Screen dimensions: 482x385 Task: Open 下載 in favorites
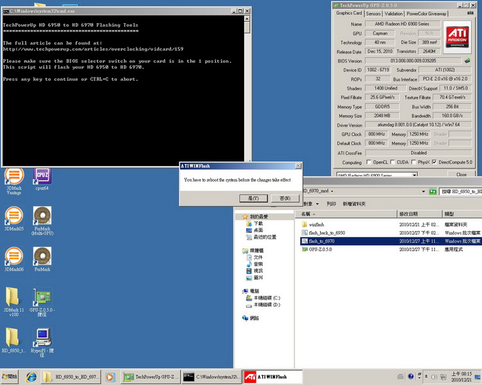[x=258, y=223]
